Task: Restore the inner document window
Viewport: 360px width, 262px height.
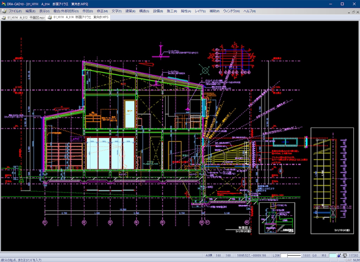Action: 353,12
